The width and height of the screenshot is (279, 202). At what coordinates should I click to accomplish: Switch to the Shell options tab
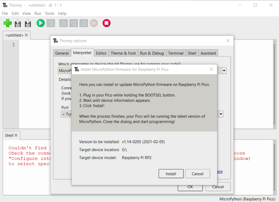[x=192, y=53]
